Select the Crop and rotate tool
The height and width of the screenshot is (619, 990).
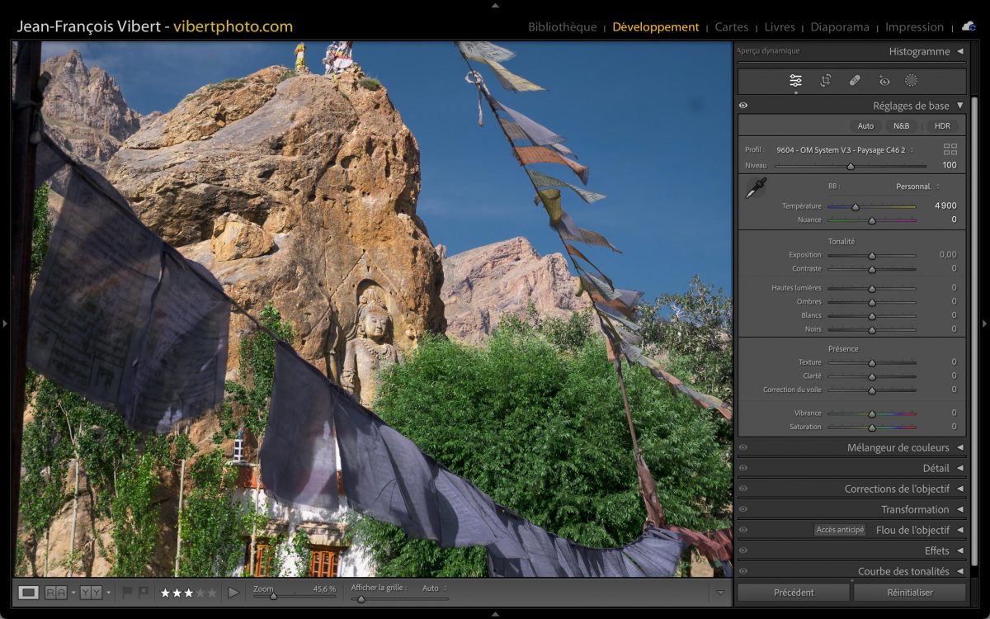tap(825, 81)
